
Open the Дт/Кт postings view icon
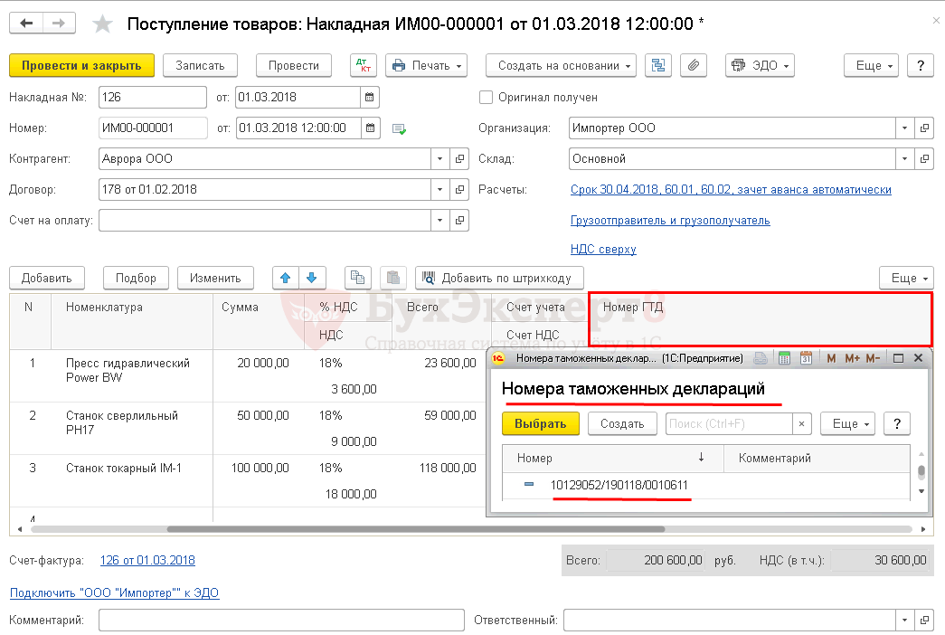364,66
